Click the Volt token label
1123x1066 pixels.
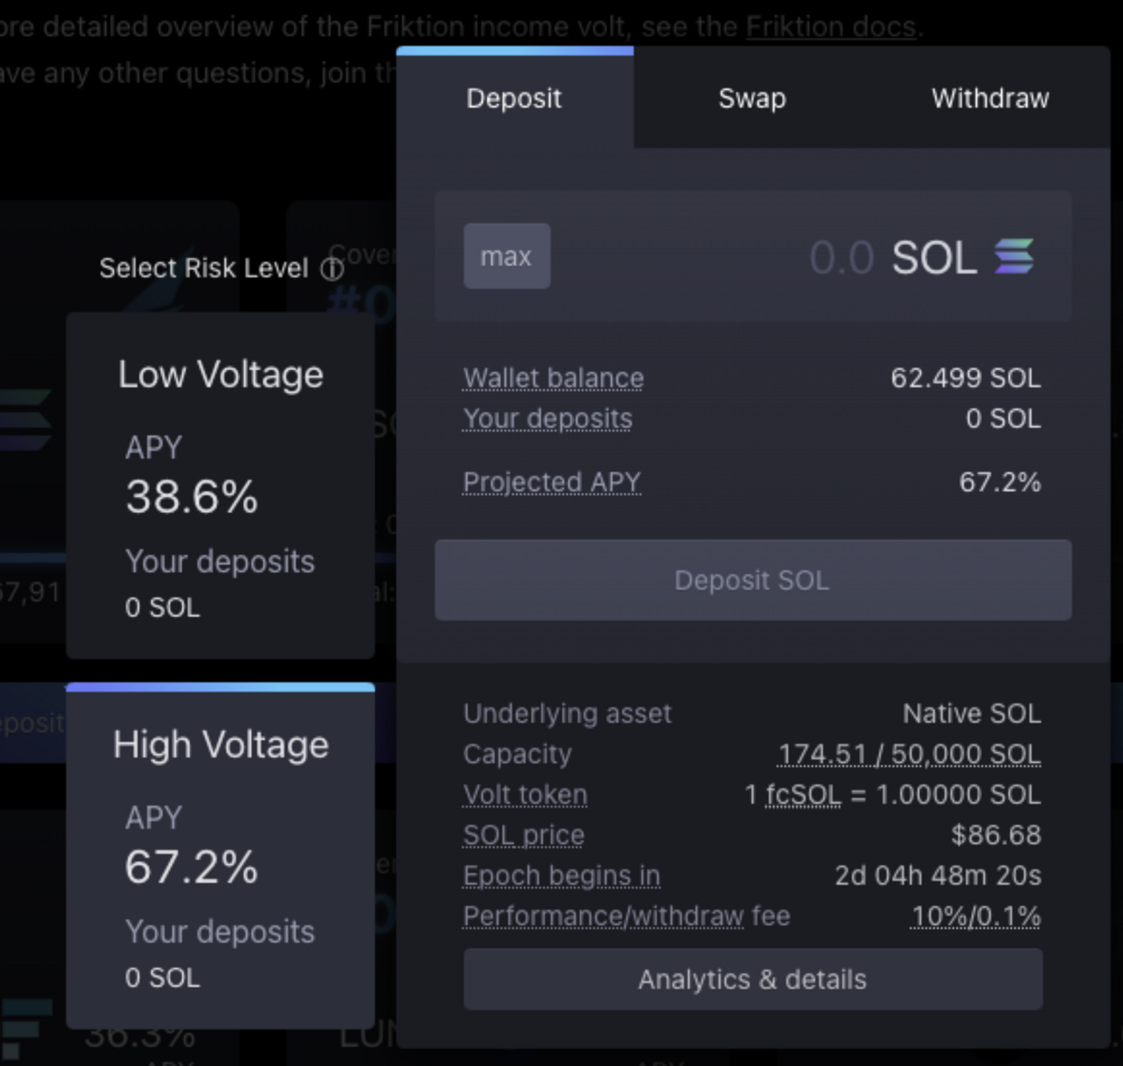(525, 794)
